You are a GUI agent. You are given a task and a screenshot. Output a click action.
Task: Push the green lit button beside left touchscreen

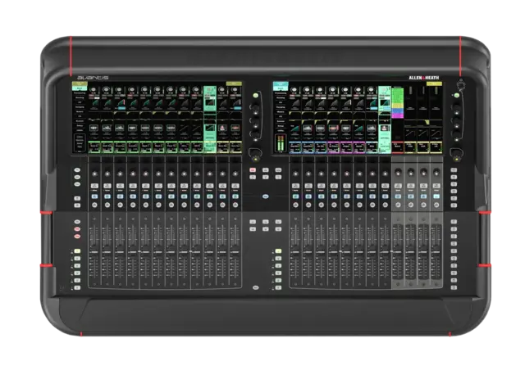[x=256, y=96]
